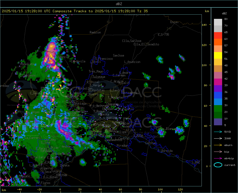Image resolution: width=238 pixels, height=193 pixels.
Task: Click the C_Guido place label
Action: (x=35, y=93)
